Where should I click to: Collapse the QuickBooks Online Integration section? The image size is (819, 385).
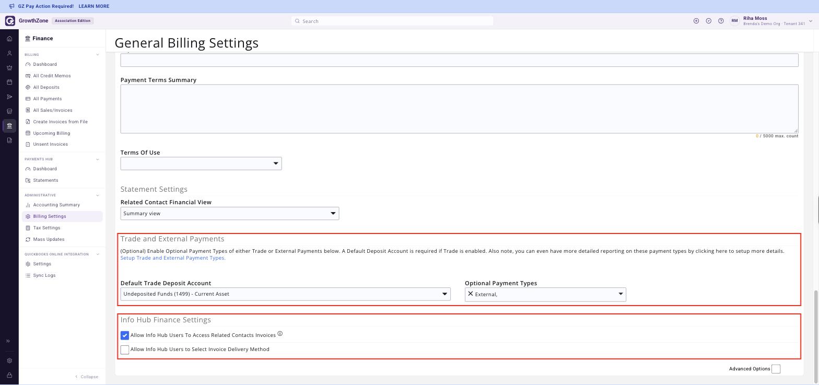tap(98, 254)
